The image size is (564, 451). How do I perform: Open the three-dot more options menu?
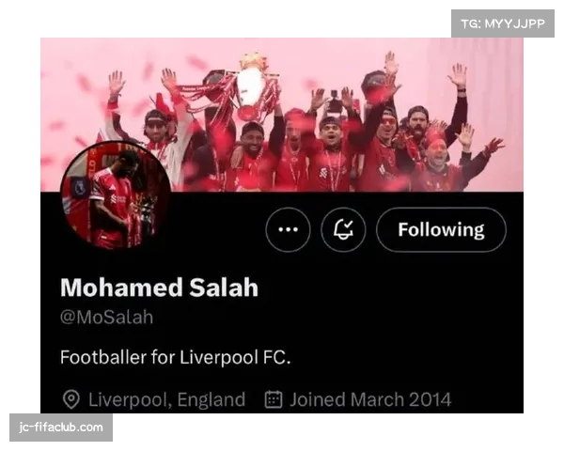coord(288,229)
